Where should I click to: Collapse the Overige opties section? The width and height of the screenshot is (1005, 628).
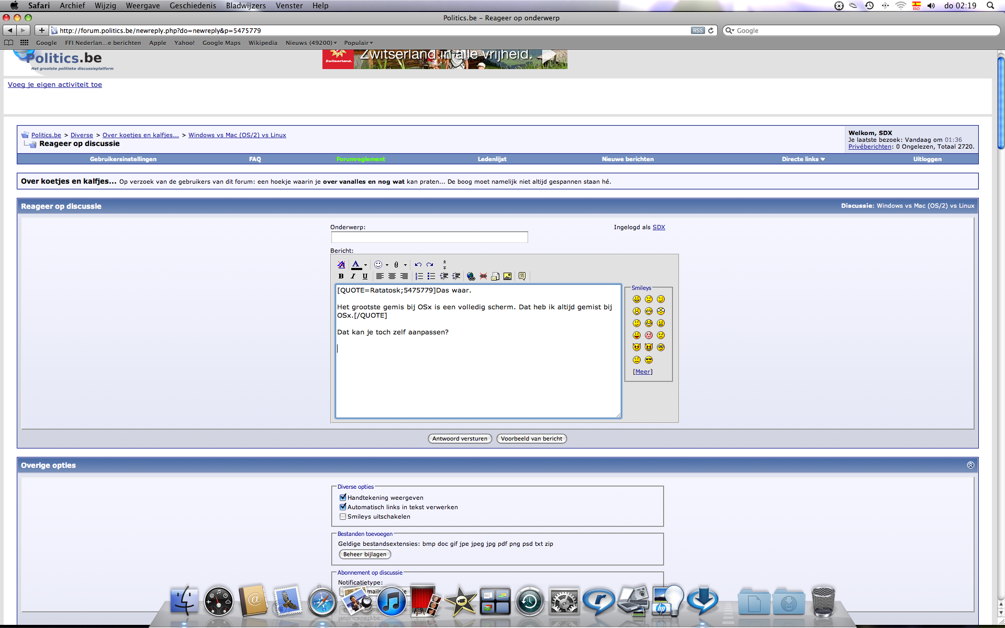pyautogui.click(x=970, y=465)
